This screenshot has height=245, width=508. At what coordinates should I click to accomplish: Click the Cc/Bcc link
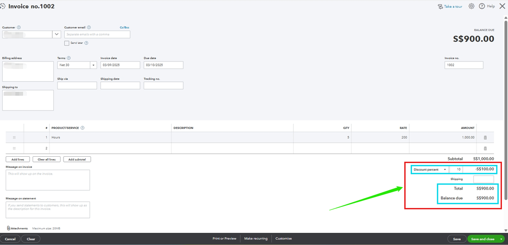pyautogui.click(x=124, y=27)
